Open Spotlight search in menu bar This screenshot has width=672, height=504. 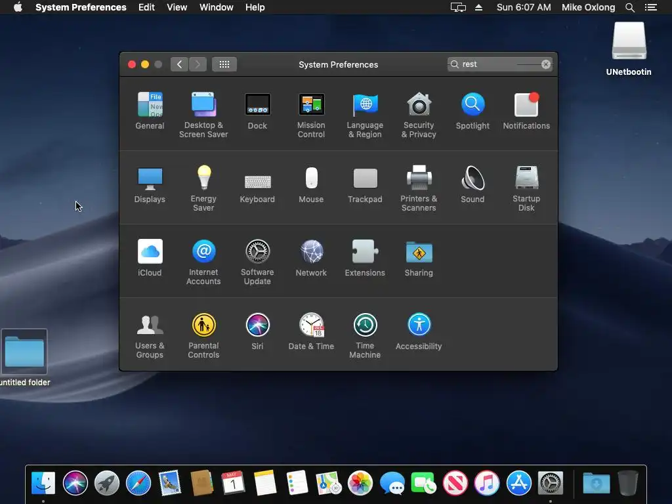tap(629, 7)
